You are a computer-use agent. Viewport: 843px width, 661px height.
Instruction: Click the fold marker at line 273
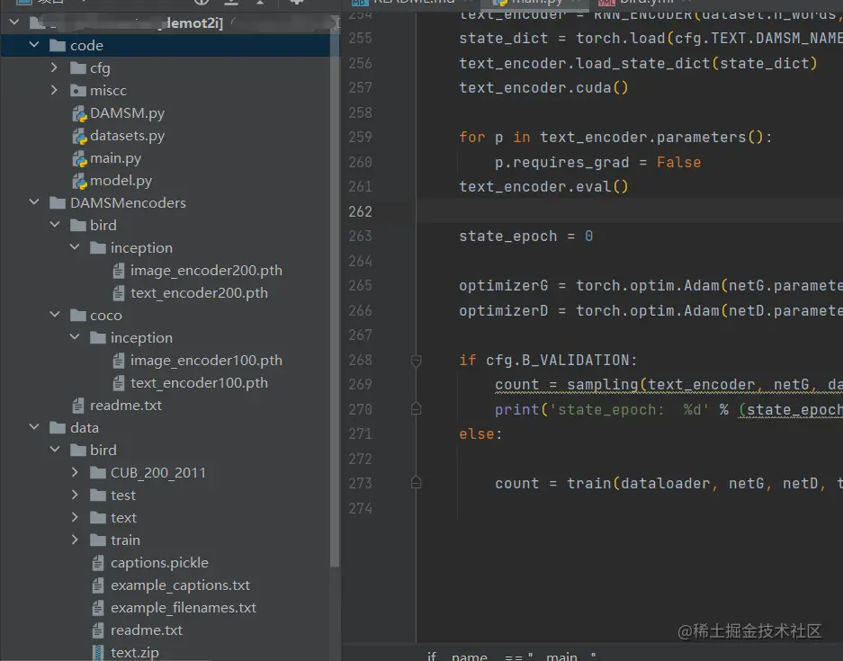[x=417, y=482]
